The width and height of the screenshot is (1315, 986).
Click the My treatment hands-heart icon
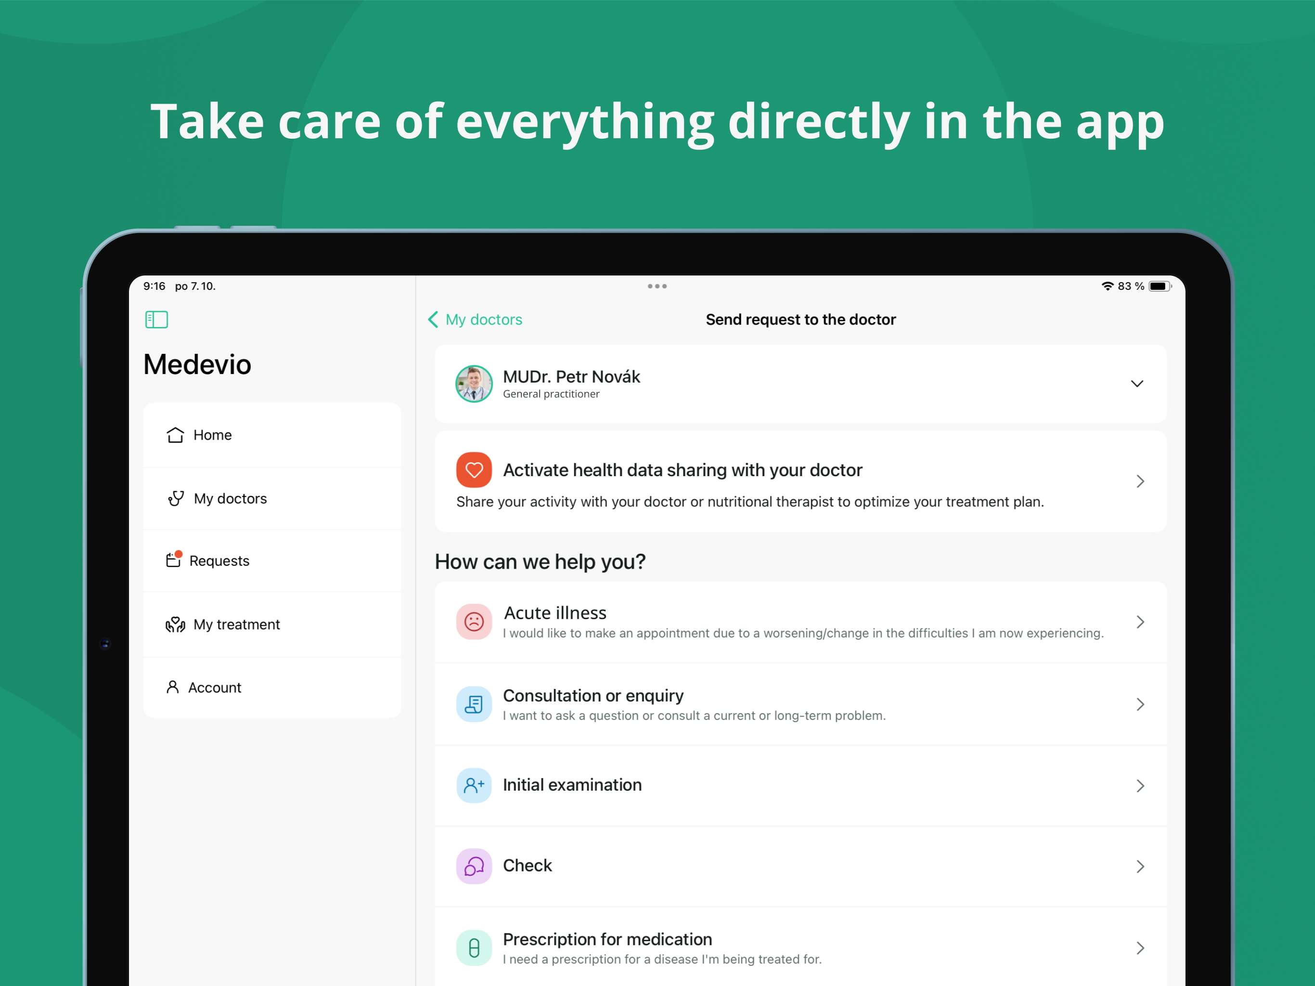pyautogui.click(x=175, y=624)
